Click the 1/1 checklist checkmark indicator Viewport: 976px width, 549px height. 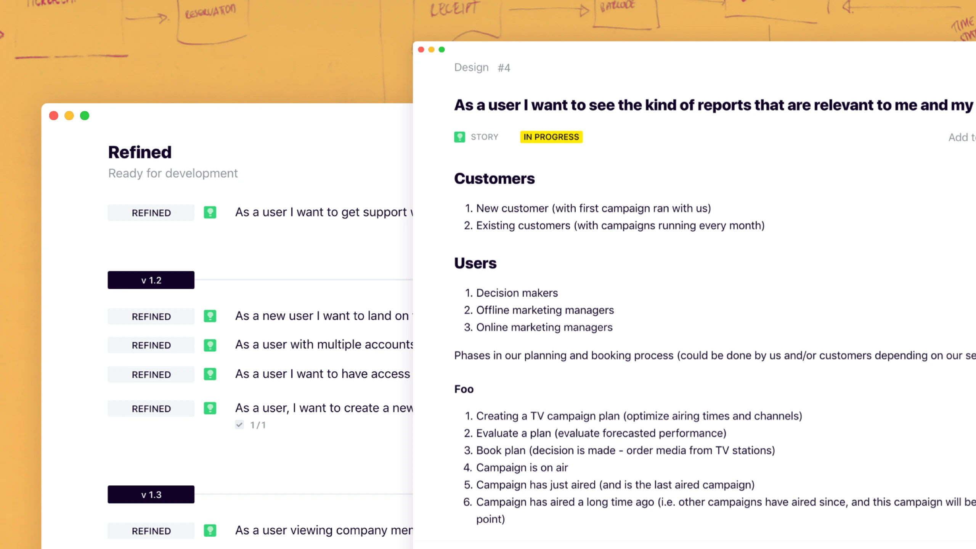[x=239, y=425]
